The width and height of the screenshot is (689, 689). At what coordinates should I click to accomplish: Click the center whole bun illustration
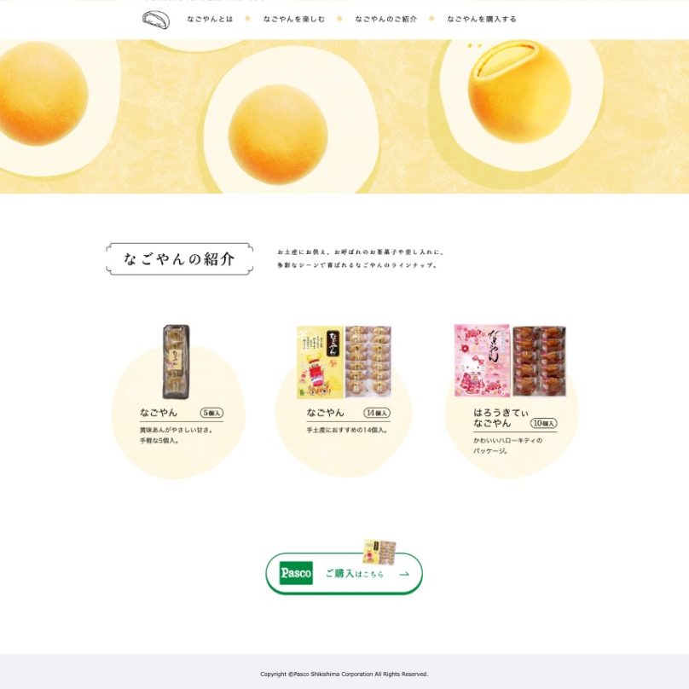click(278, 135)
